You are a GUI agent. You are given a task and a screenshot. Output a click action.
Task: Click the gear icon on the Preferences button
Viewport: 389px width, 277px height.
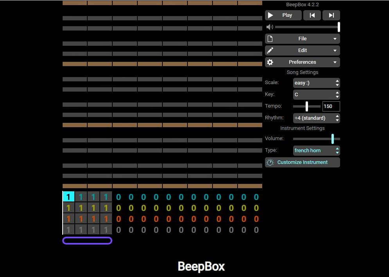point(270,62)
